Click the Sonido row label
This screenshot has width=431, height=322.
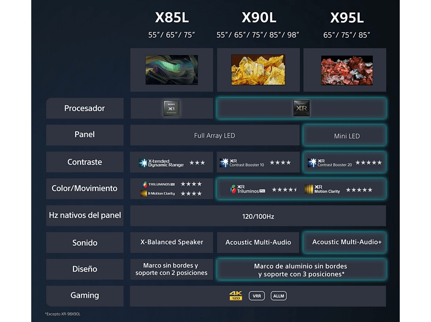click(84, 242)
